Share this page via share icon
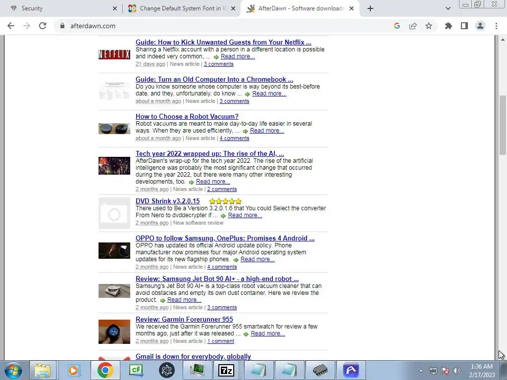This screenshot has width=507, height=380. 413,26
